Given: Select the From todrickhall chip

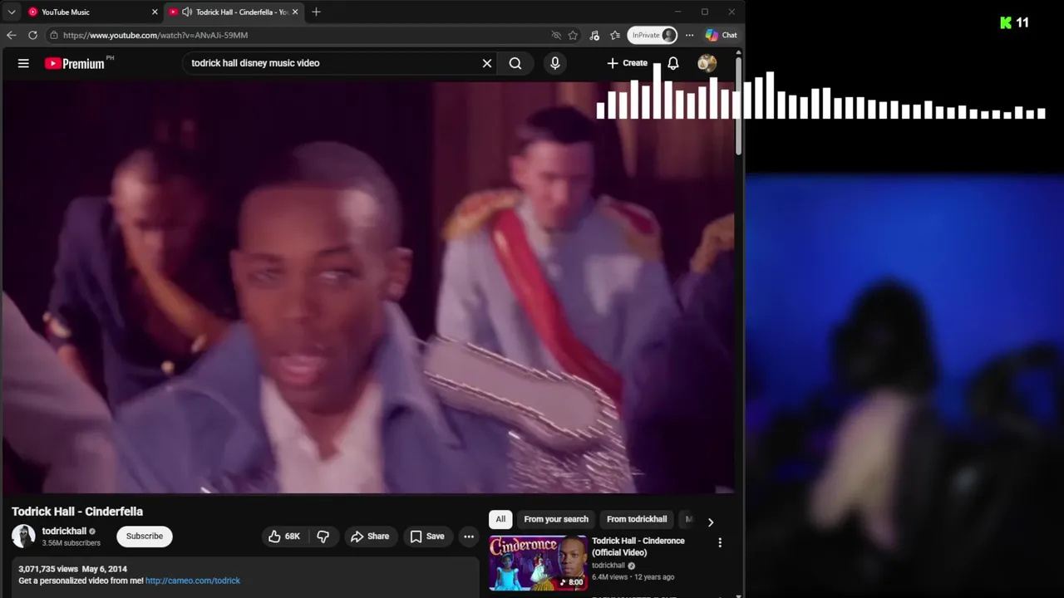Looking at the screenshot, I should pyautogui.click(x=637, y=519).
